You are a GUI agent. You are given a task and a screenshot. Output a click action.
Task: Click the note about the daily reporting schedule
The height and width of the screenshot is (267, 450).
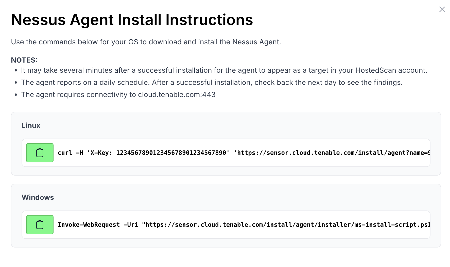coord(212,82)
